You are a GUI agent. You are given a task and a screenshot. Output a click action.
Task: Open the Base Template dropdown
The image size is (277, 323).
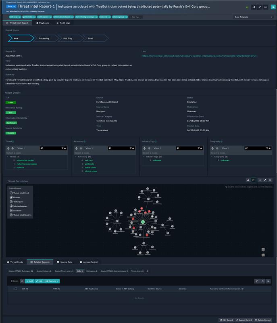coord(254,17)
